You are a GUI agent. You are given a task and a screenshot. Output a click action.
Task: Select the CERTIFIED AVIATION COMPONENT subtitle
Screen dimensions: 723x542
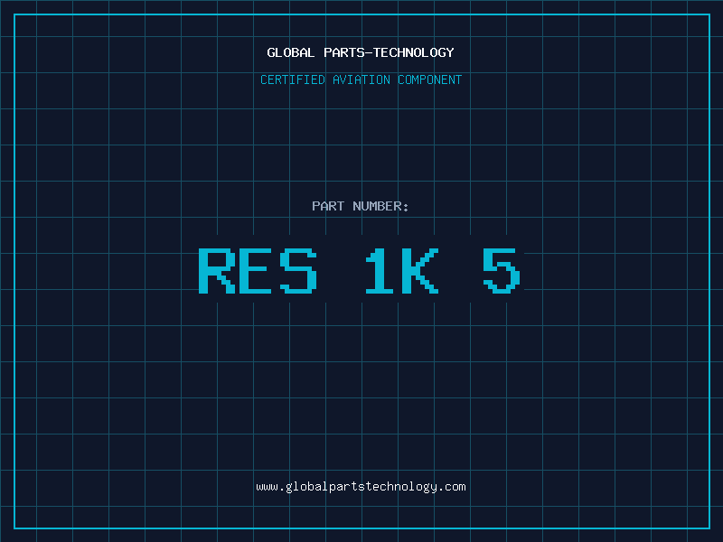[x=361, y=79]
